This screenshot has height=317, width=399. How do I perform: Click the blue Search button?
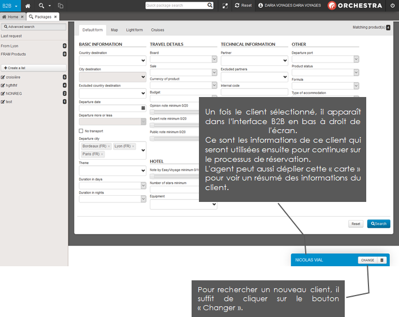click(x=378, y=223)
